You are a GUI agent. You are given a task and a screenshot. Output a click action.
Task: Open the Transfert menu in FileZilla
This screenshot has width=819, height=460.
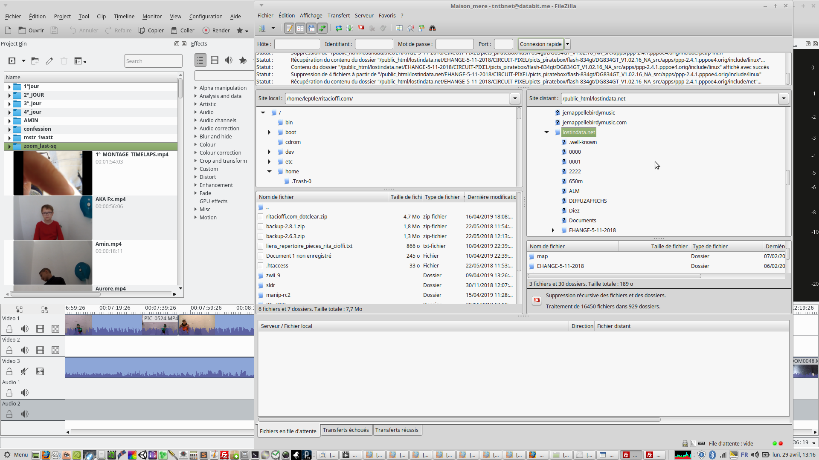(x=338, y=15)
